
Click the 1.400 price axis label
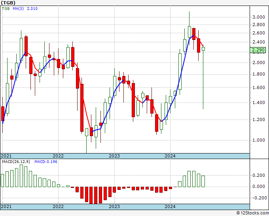pyautogui.click(x=259, y=102)
